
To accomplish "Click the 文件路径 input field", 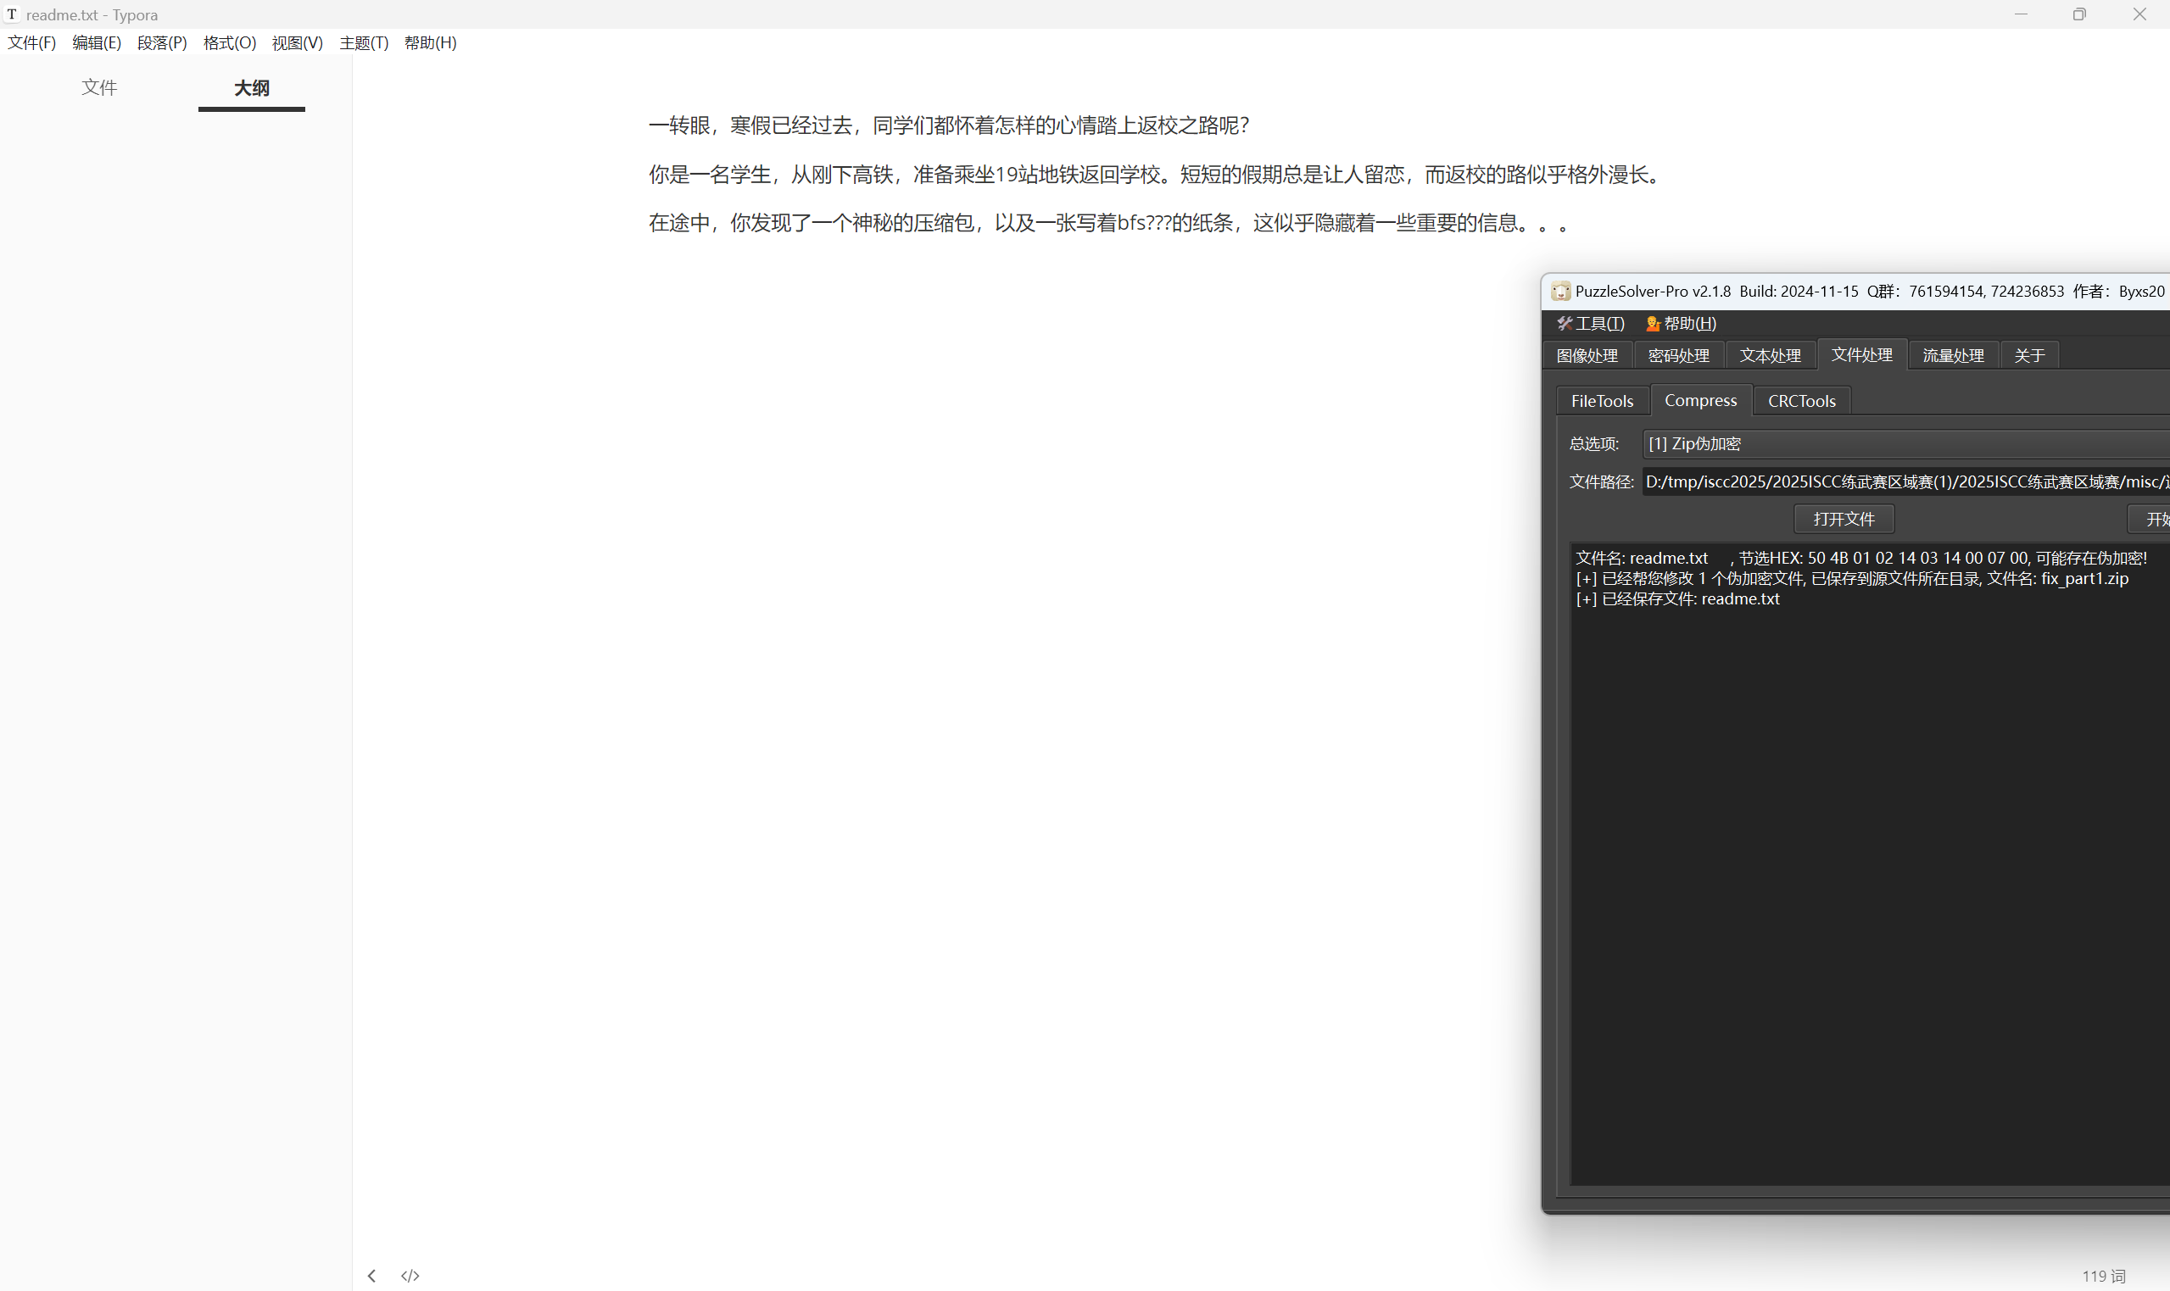I will (1905, 481).
